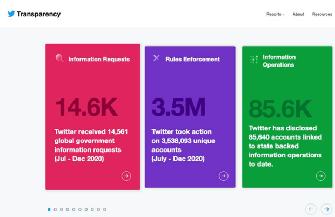Open the About page

(298, 14)
